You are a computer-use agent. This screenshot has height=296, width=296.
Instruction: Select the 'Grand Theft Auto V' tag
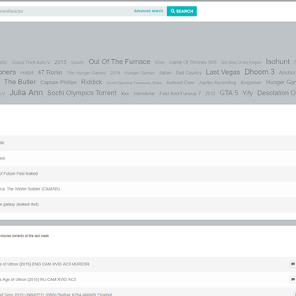click(x=31, y=62)
